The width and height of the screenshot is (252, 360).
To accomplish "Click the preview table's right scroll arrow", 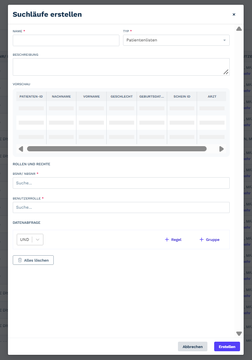I will pyautogui.click(x=221, y=149).
